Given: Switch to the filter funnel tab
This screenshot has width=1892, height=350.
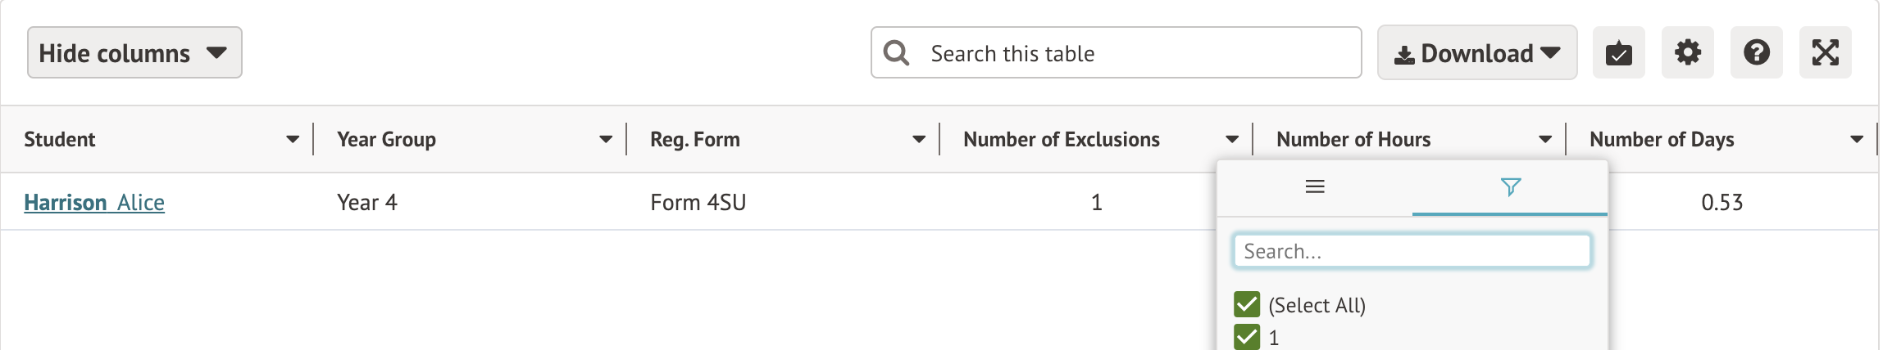Looking at the screenshot, I should pos(1510,187).
